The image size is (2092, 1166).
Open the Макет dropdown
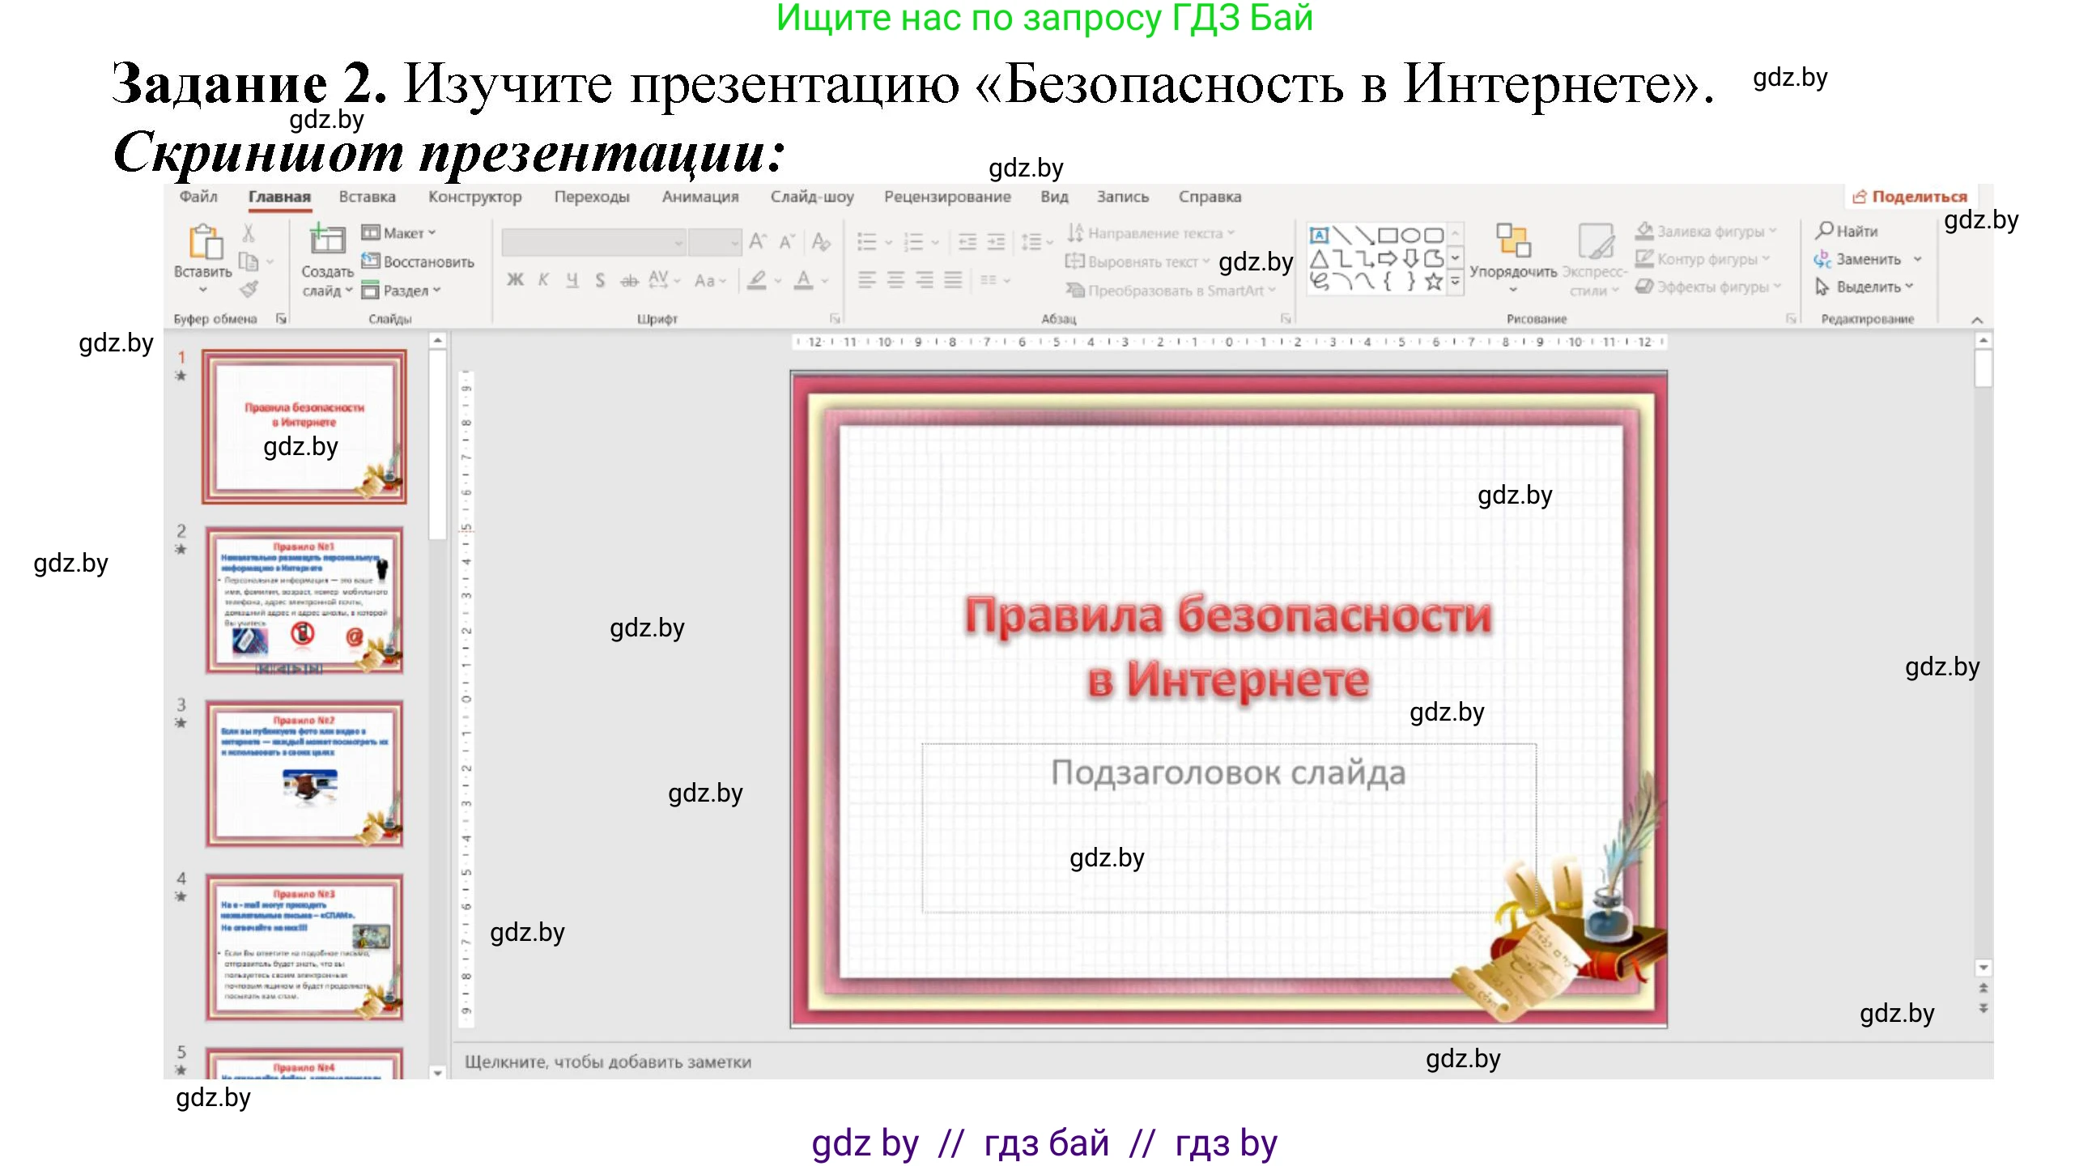tap(413, 233)
